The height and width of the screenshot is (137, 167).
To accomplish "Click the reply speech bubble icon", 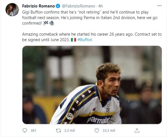I will [x=25, y=130].
